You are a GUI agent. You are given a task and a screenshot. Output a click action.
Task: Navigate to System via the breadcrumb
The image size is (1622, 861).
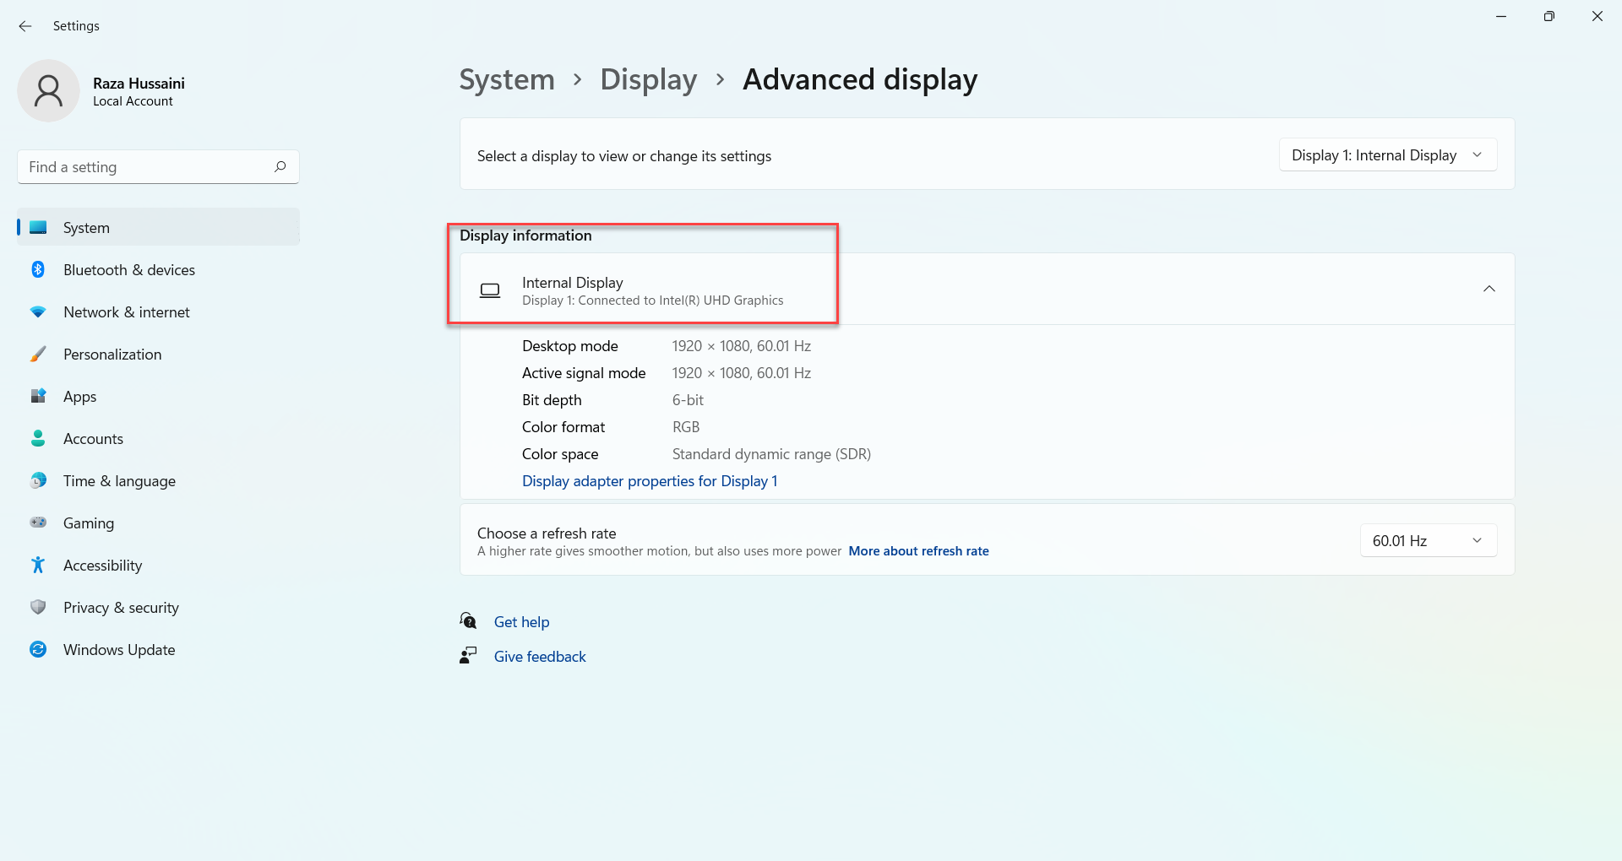coord(506,79)
